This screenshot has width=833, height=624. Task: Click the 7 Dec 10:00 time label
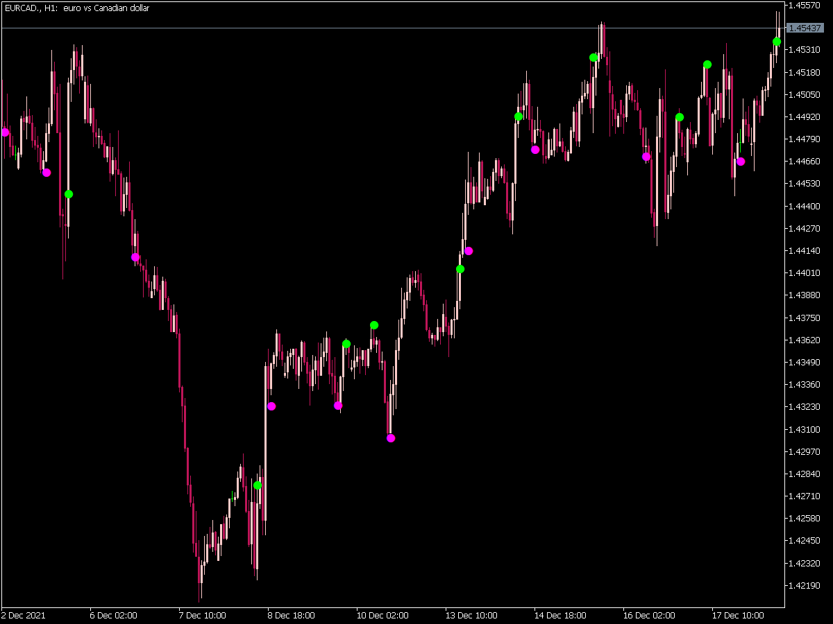click(203, 615)
